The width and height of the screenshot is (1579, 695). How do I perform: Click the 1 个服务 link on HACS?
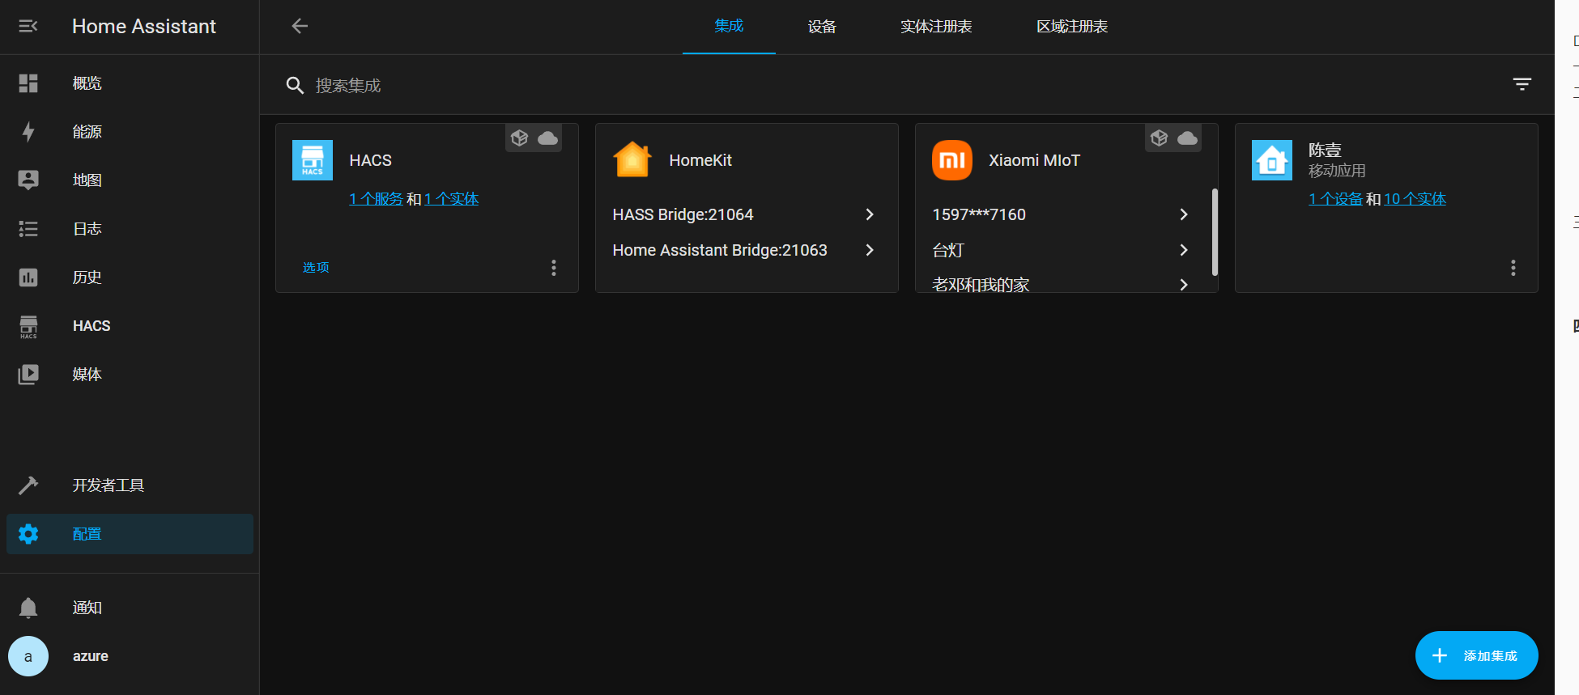(x=376, y=199)
